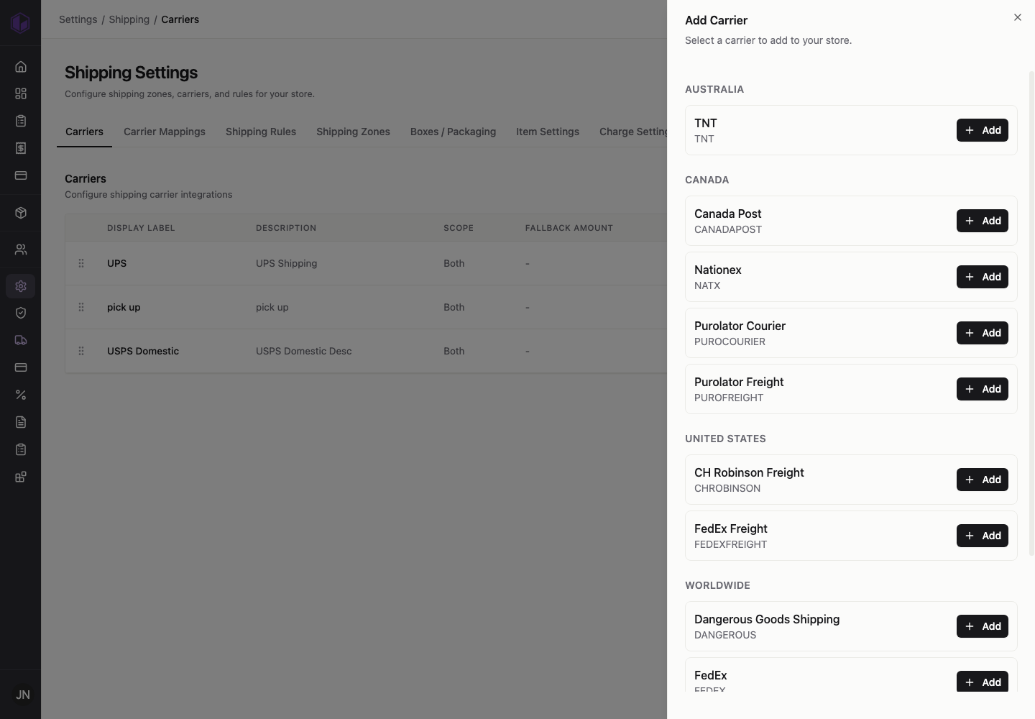Open the document page icon in sidebar
The width and height of the screenshot is (1035, 719).
coord(21,422)
